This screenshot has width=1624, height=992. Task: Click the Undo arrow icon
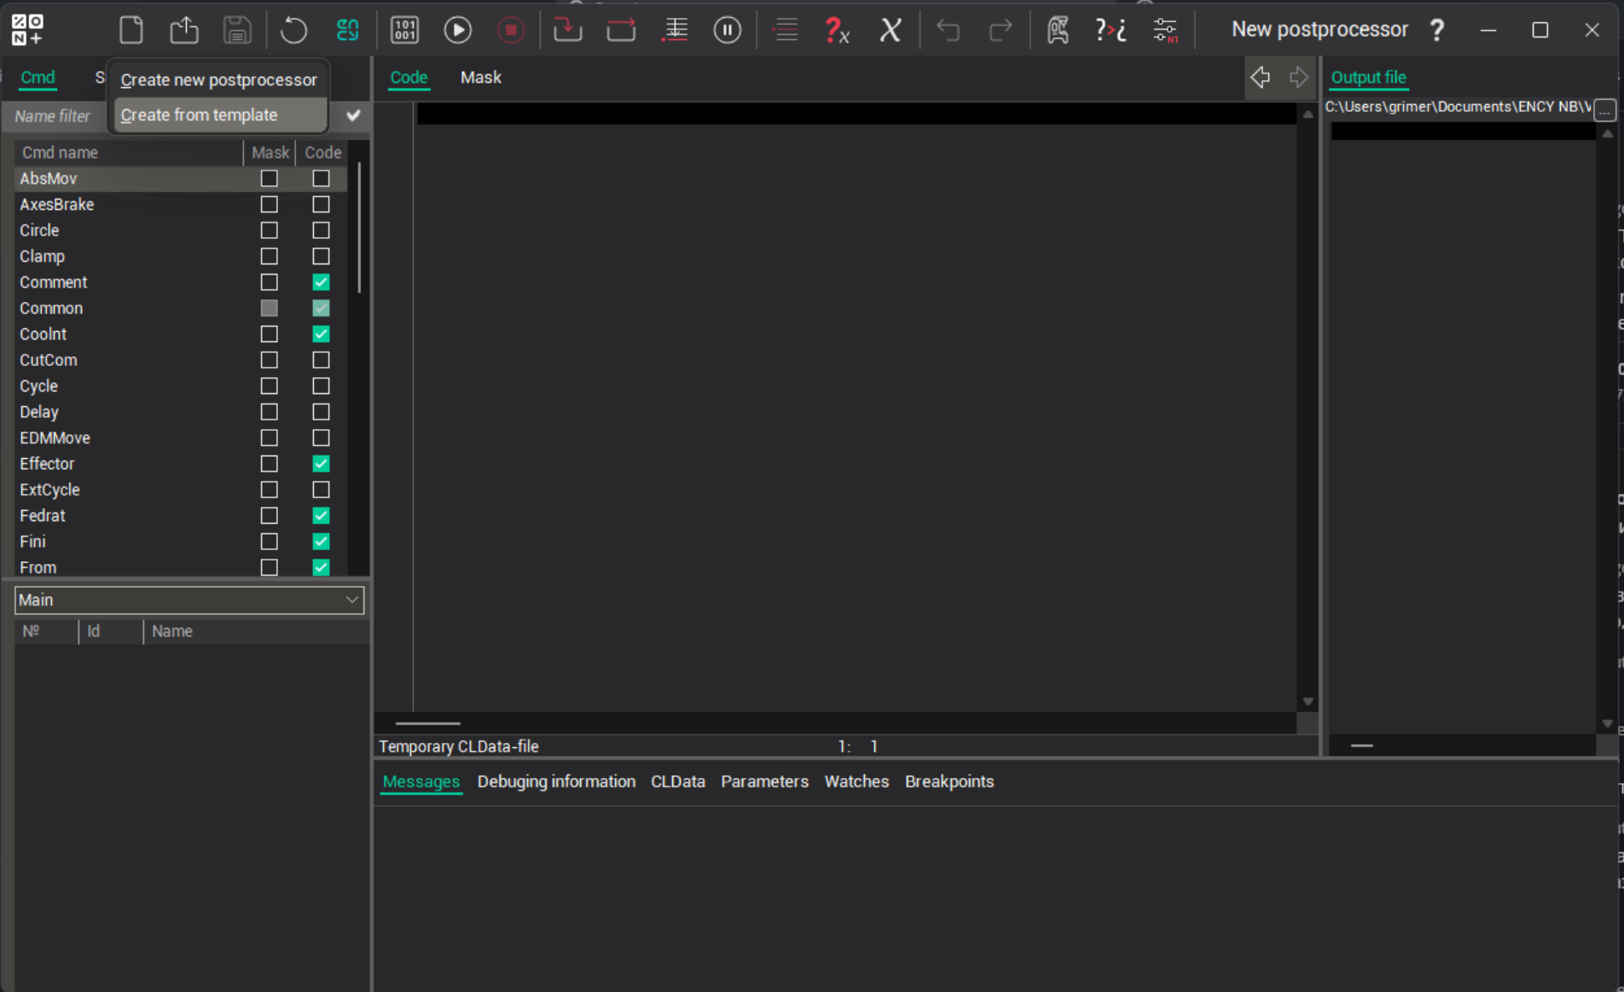[x=948, y=30]
